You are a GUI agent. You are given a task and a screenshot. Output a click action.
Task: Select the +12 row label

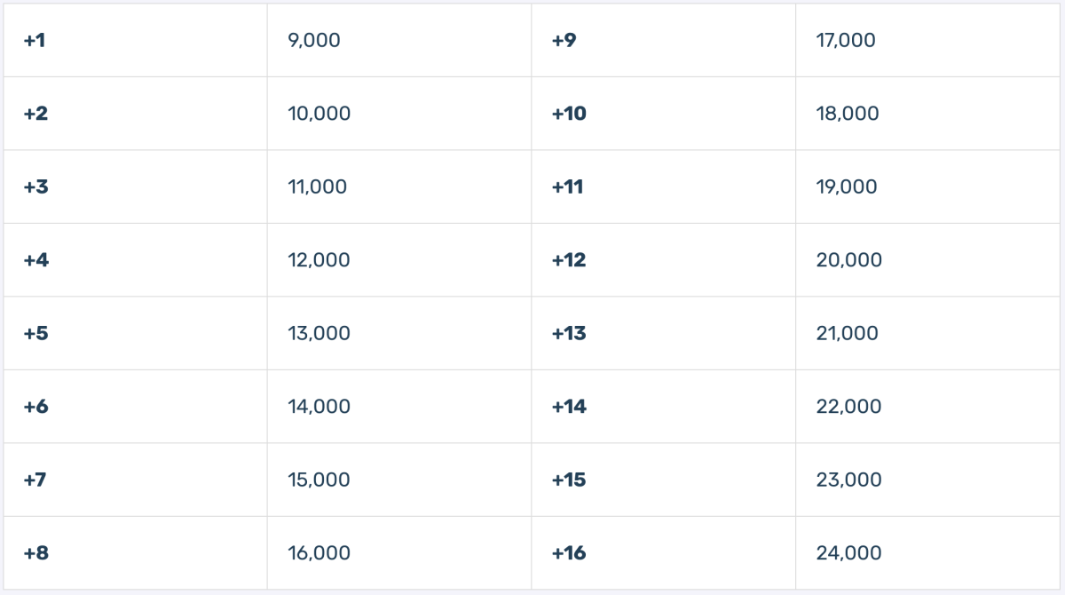tap(664, 260)
